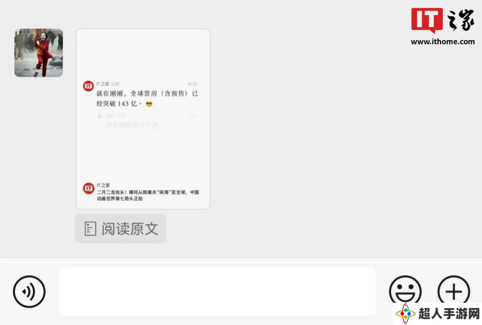Click the red IT之家 avatar beside top comment
This screenshot has width=482, height=325.
coord(88,86)
